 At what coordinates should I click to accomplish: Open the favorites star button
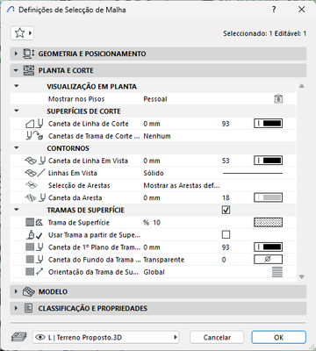coord(22,33)
